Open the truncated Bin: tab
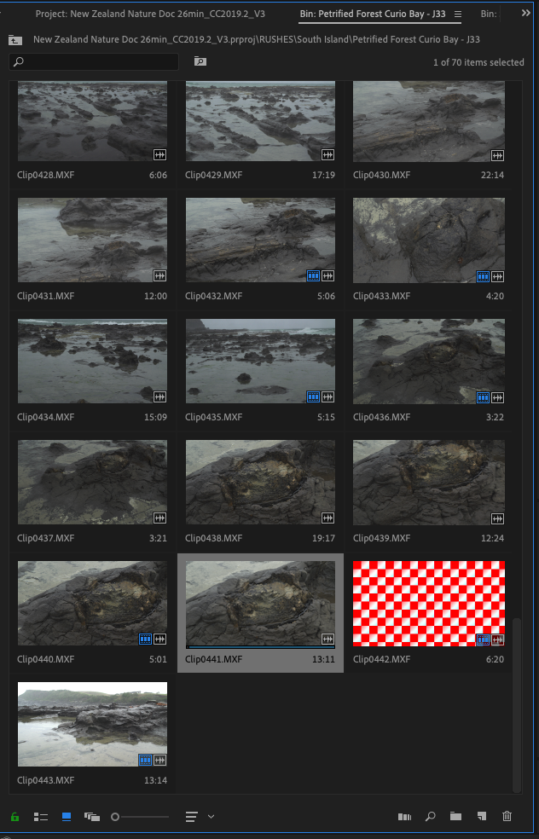This screenshot has width=539, height=839. coord(488,14)
